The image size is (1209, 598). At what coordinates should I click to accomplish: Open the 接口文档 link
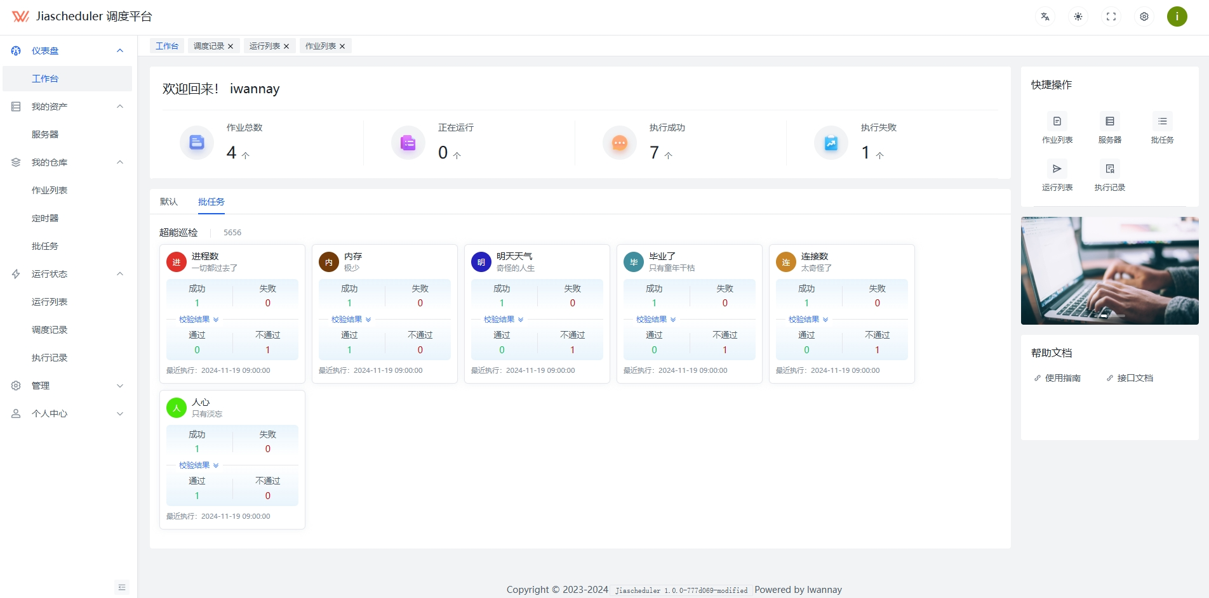(x=1136, y=377)
